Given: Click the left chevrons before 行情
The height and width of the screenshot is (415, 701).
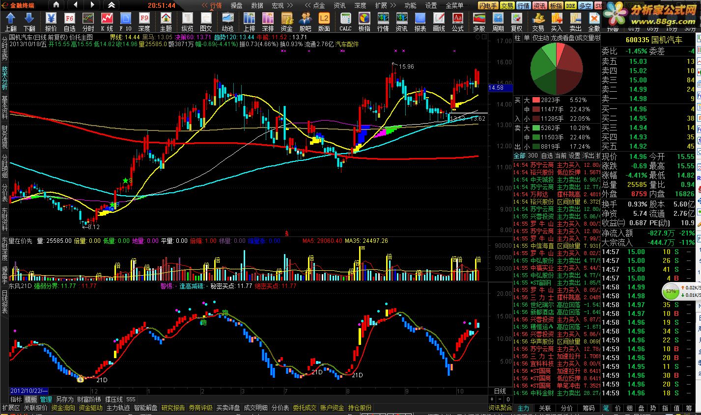Looking at the screenshot, I should 204,5.
